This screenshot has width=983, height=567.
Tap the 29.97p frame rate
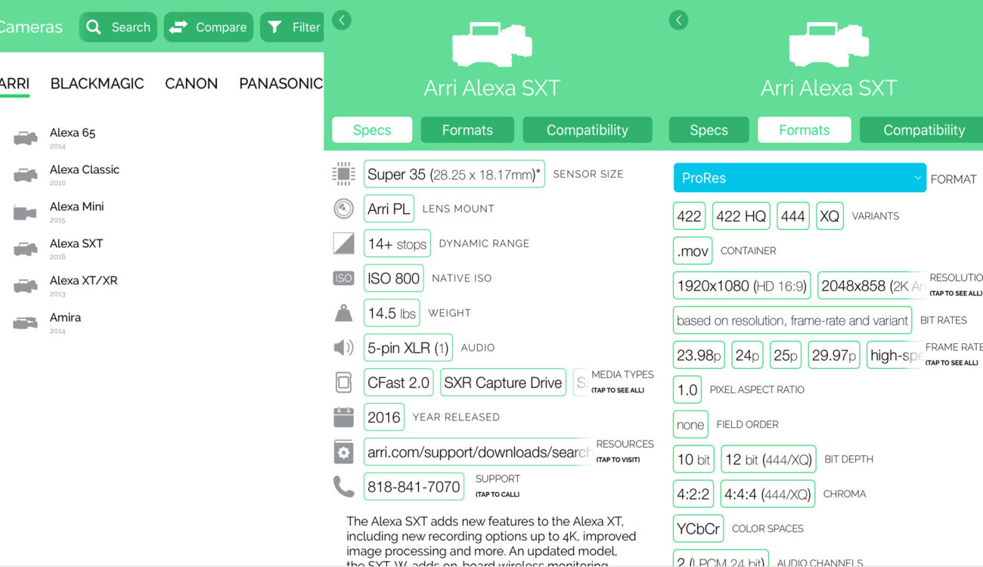[x=833, y=355]
